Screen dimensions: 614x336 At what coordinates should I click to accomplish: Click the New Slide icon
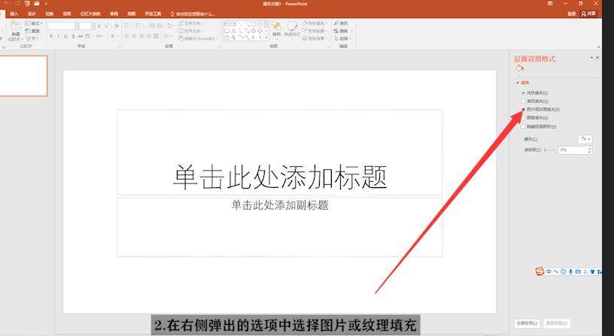[16, 30]
